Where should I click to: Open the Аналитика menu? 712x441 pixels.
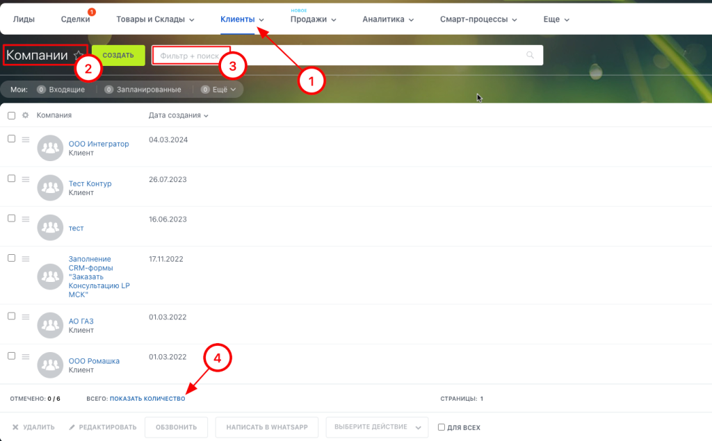[388, 19]
